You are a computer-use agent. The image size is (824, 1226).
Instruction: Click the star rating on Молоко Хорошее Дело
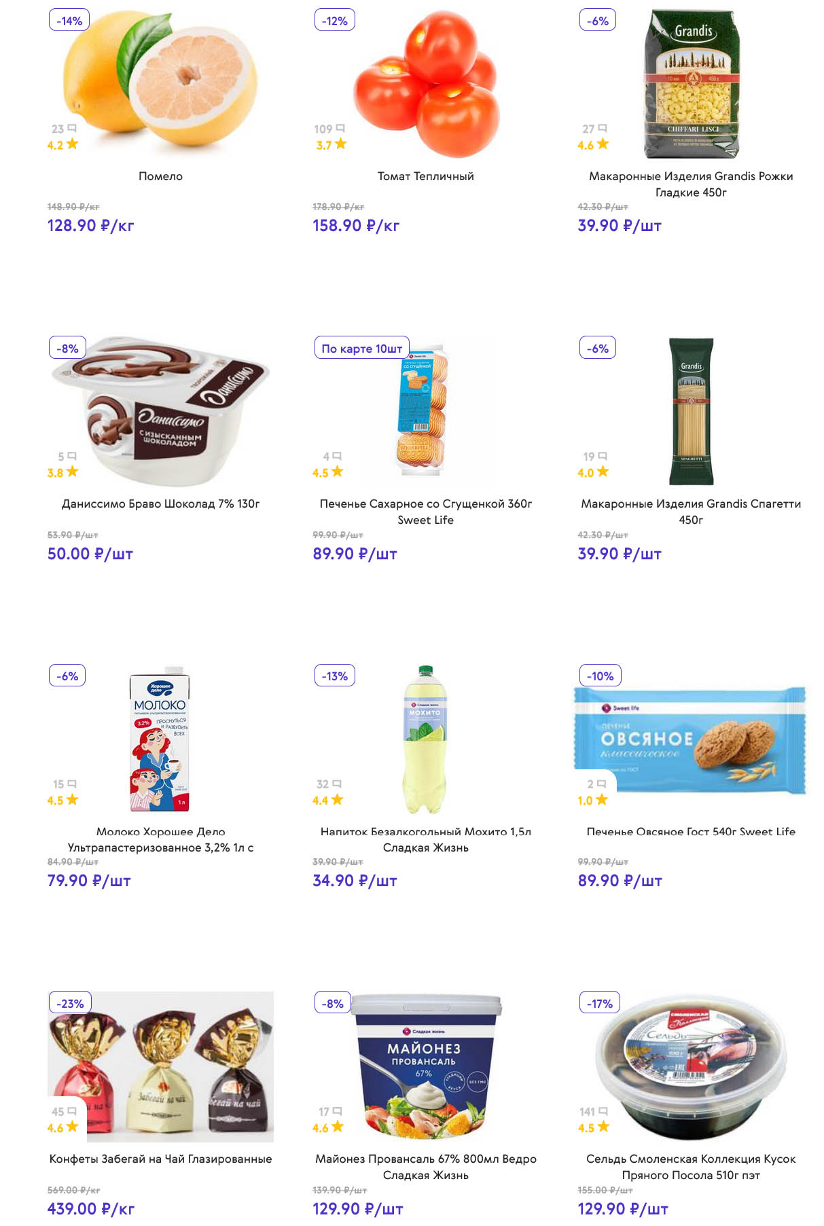(72, 800)
